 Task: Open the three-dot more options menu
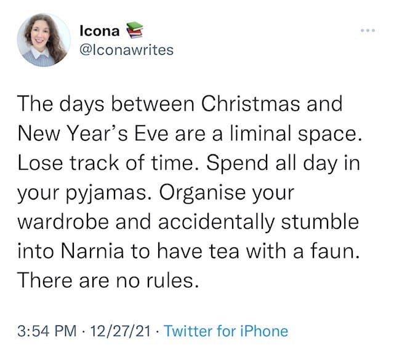[368, 30]
